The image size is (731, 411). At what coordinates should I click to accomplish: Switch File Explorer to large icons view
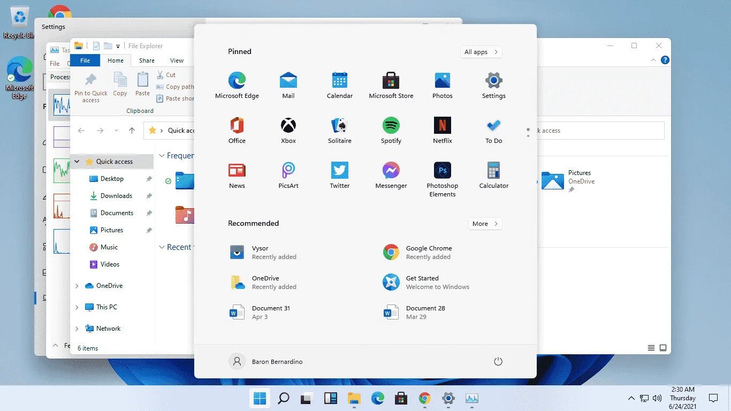click(663, 348)
